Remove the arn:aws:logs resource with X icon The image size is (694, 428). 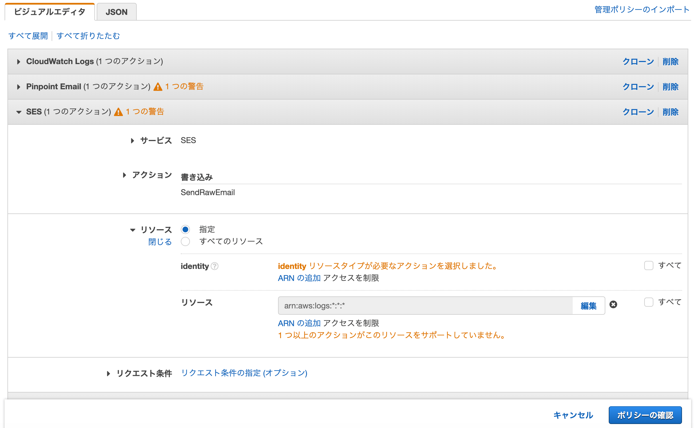click(x=613, y=305)
